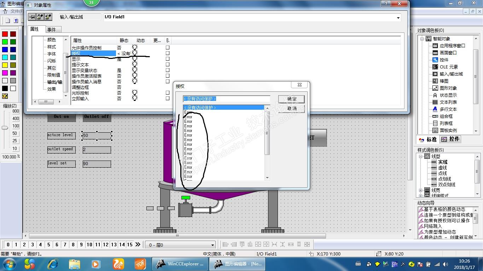The width and height of the screenshot is (483, 271).
Task: Switch to the 控件 palette tab
Action: pos(450,139)
